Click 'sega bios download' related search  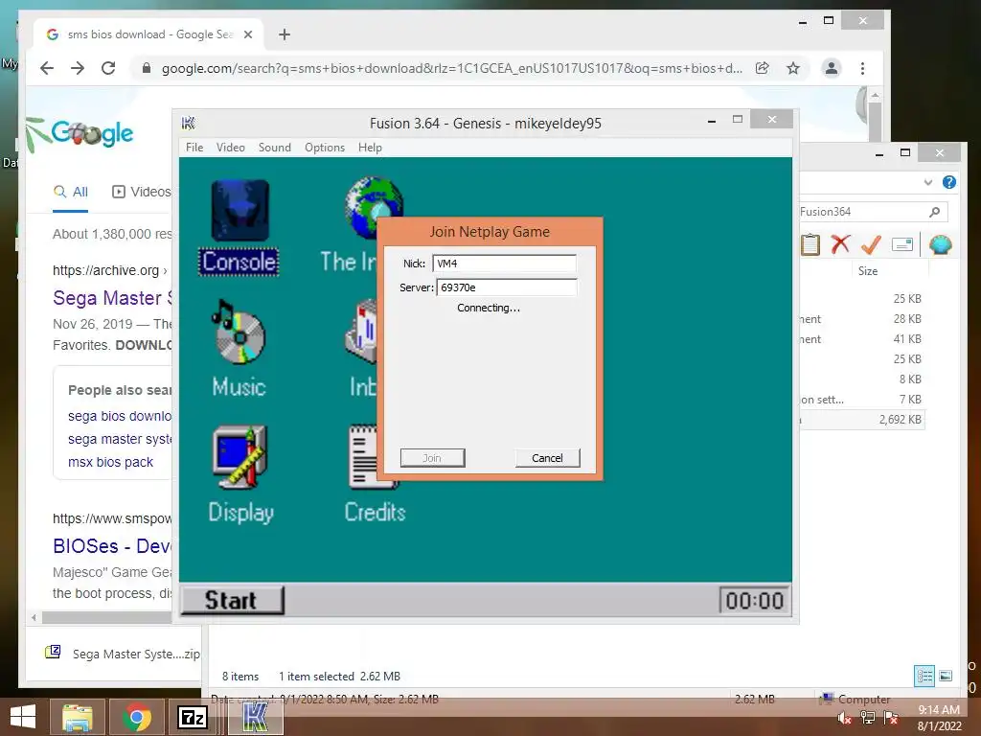point(120,416)
